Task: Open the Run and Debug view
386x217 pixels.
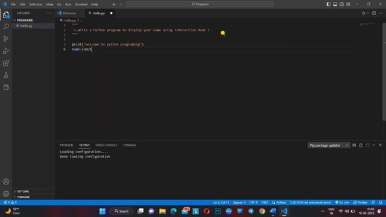Action: click(x=6, y=51)
